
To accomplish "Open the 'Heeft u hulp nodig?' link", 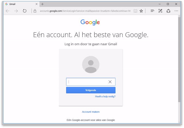I will (105, 97).
